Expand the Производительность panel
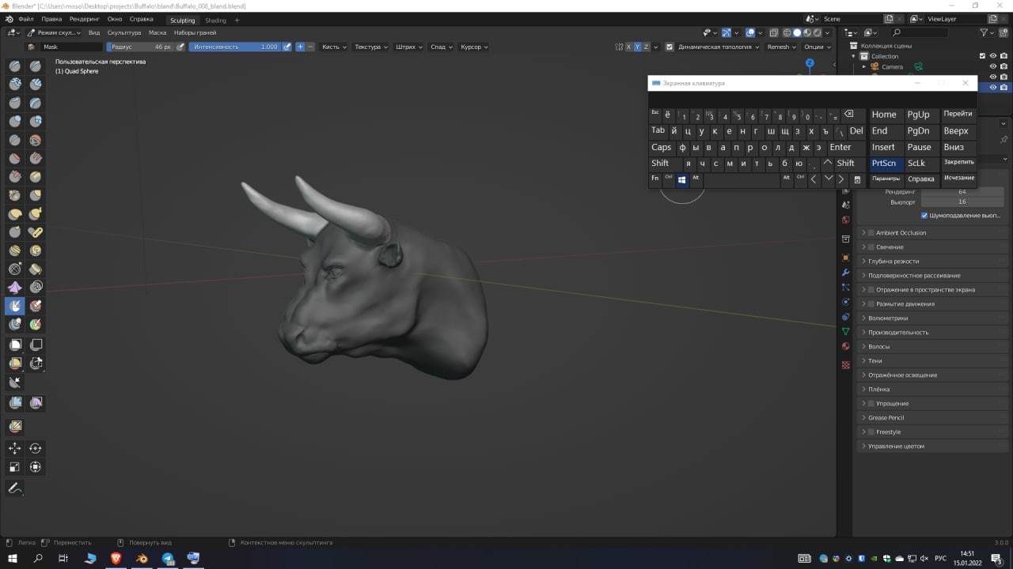 click(933, 333)
